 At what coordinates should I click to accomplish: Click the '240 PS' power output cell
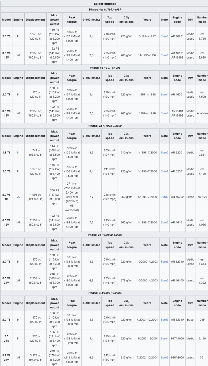click(54, 357)
